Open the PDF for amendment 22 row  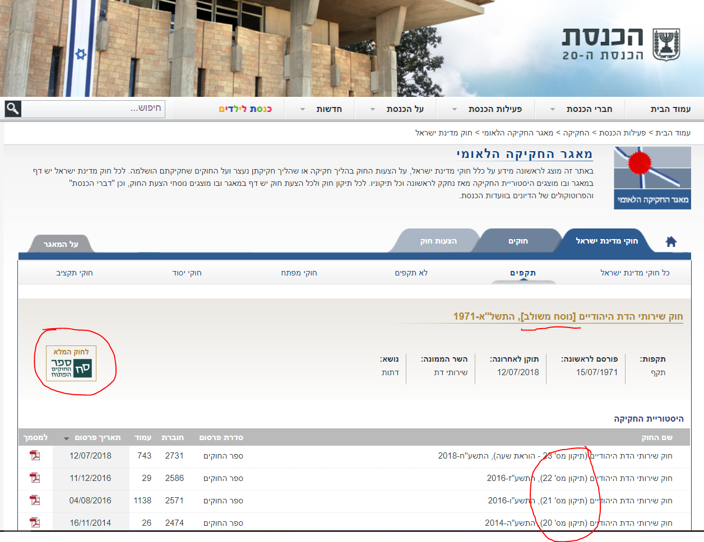pos(35,478)
